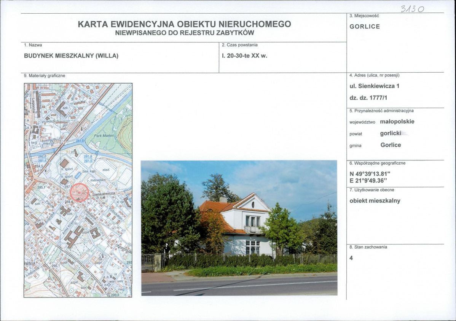Click the value 'gorlicki'
Image resolution: width=456 pixels, height=321 pixels.
(x=391, y=133)
